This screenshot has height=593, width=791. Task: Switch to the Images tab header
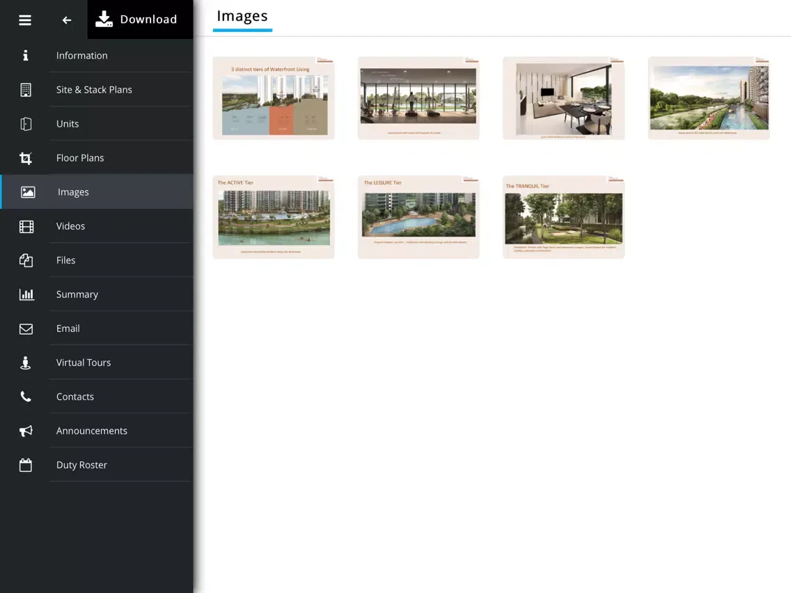pos(242,17)
